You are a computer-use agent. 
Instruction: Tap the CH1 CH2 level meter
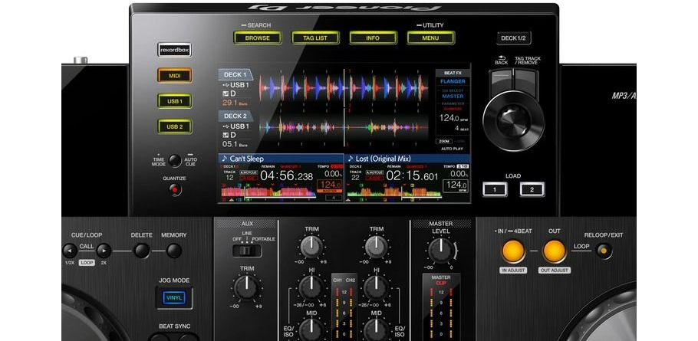344,307
